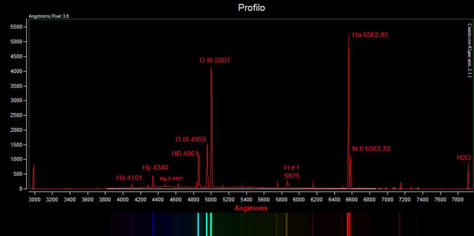This screenshot has width=474, height=236.
Task: Click the Hy 4340 annotation
Action: [156, 167]
